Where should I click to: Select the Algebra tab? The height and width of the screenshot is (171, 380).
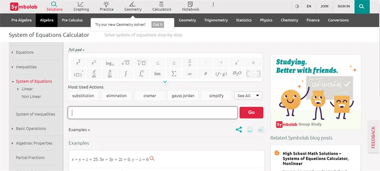[x=47, y=20]
